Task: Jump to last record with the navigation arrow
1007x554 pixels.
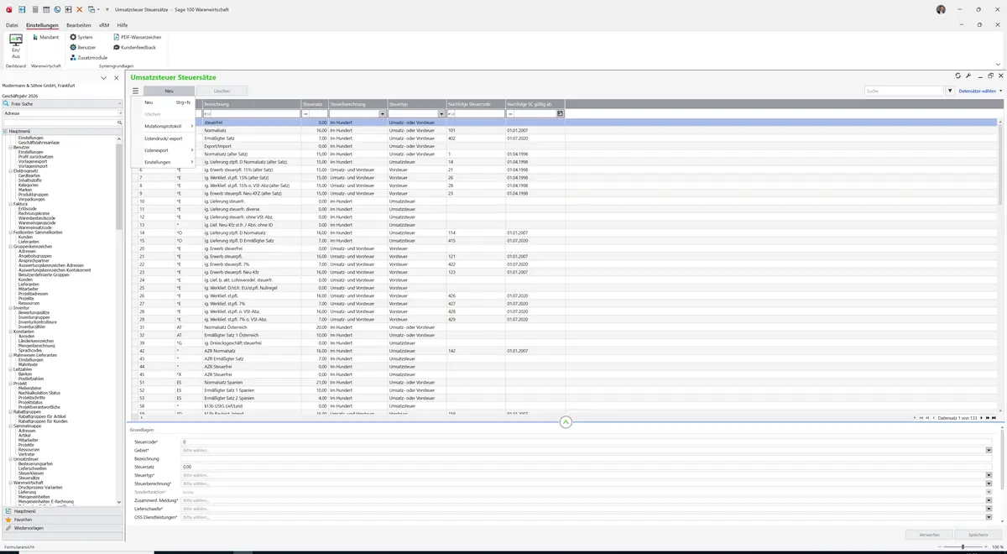Action: coord(994,417)
